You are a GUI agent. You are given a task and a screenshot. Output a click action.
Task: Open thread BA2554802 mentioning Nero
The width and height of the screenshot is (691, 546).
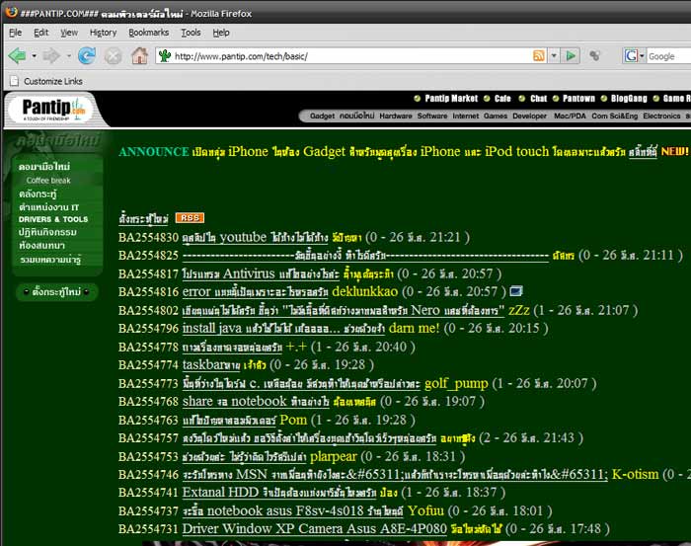pos(343,310)
